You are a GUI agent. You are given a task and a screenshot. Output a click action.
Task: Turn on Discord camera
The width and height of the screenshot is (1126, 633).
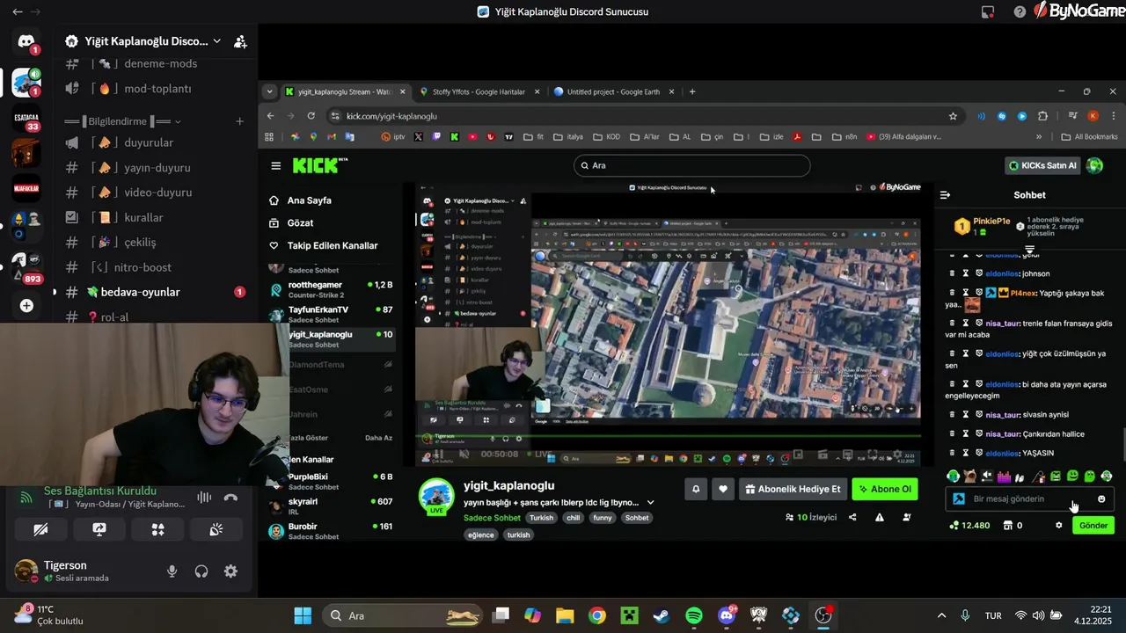(40, 529)
